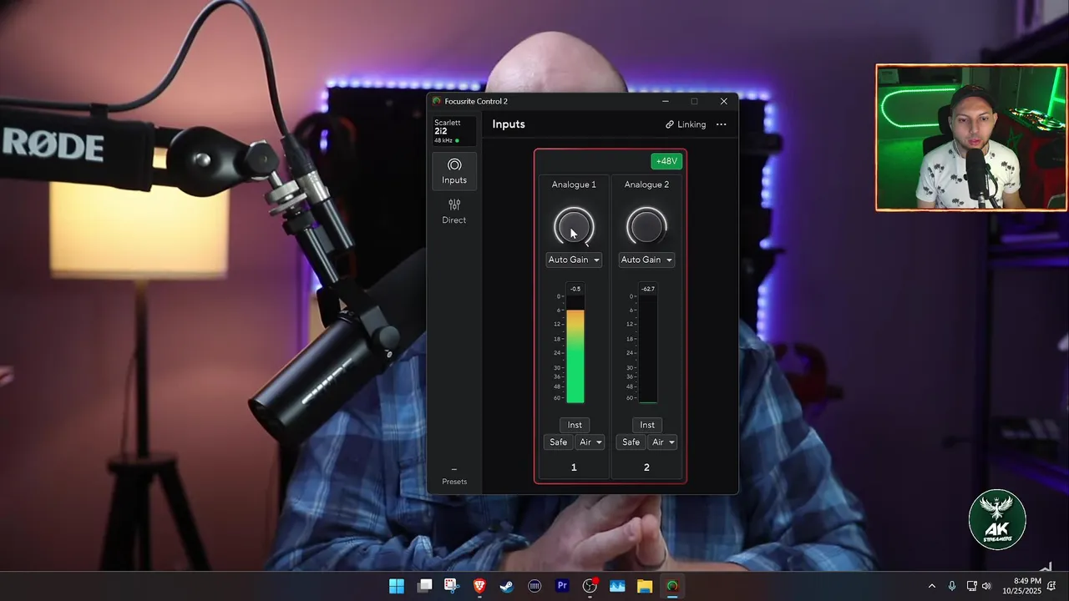1069x601 pixels.
Task: Open the round grid app icon beside Steam
Action: click(534, 586)
